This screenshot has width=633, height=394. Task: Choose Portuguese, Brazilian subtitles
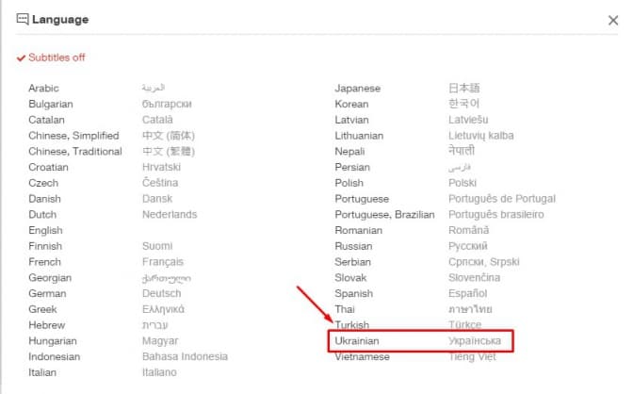(385, 215)
